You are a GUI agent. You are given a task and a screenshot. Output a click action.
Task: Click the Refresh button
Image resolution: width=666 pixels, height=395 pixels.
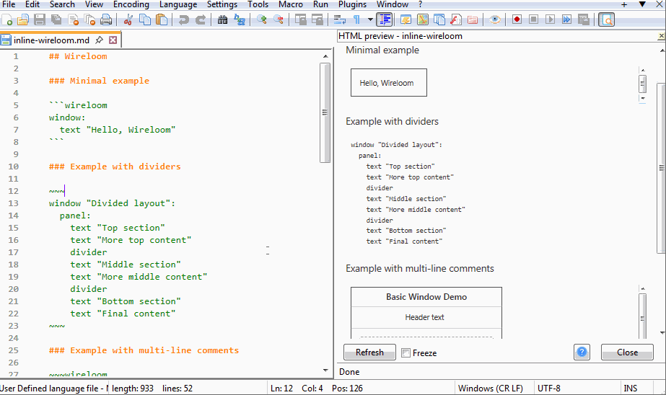point(369,352)
